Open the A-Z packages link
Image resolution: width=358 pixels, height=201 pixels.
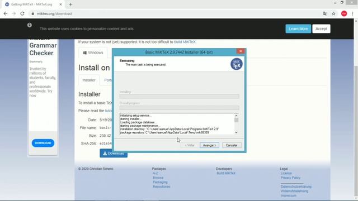coord(156,174)
